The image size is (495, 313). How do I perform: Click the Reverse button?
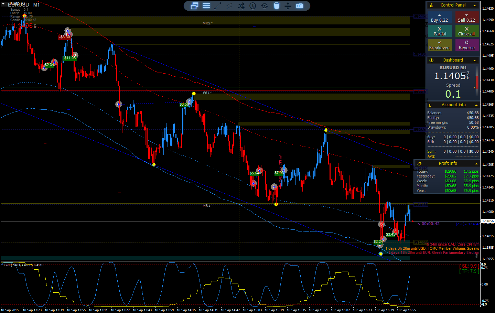point(467,45)
